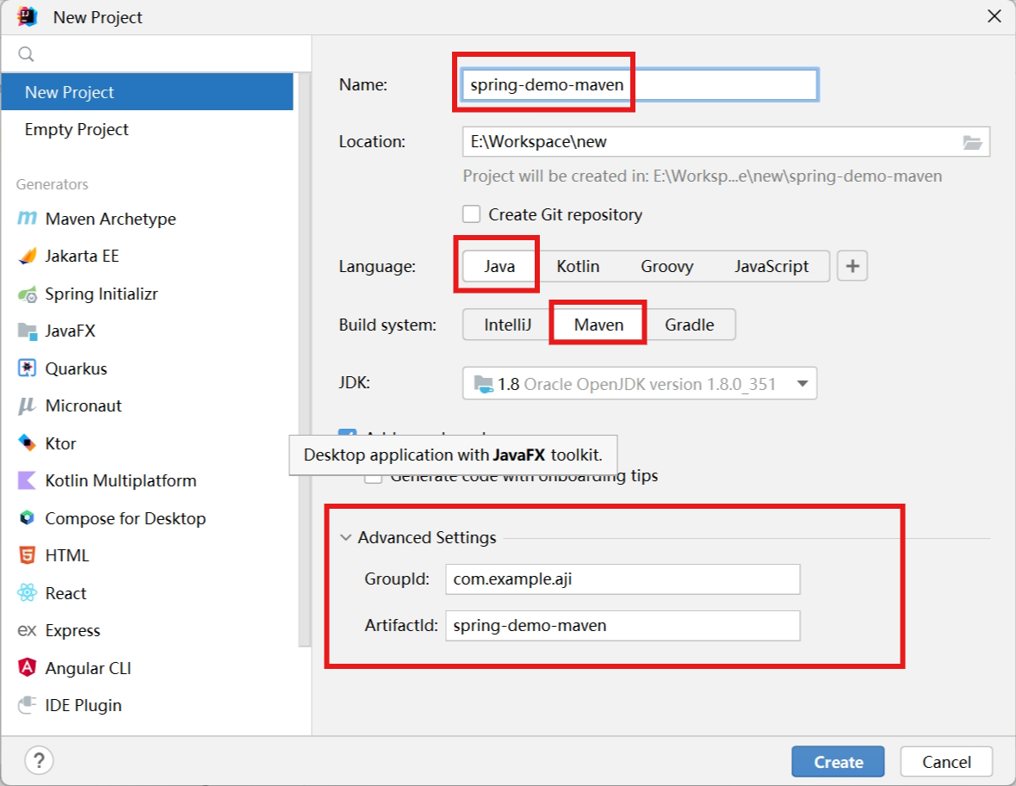Select Empty Project in the sidebar
1016x786 pixels.
click(x=147, y=130)
